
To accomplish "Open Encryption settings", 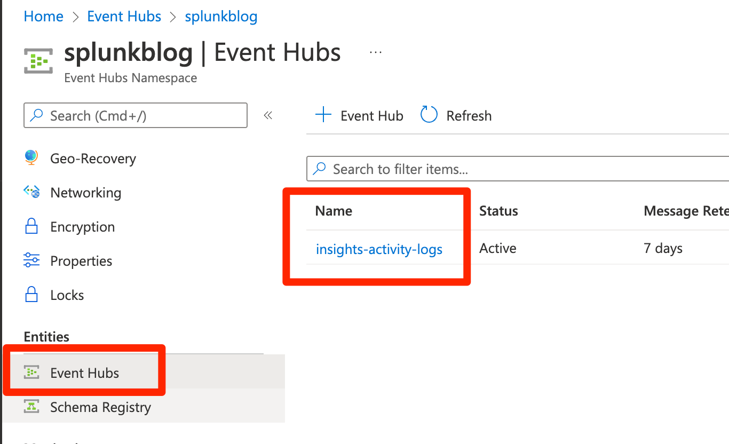I will click(x=82, y=227).
